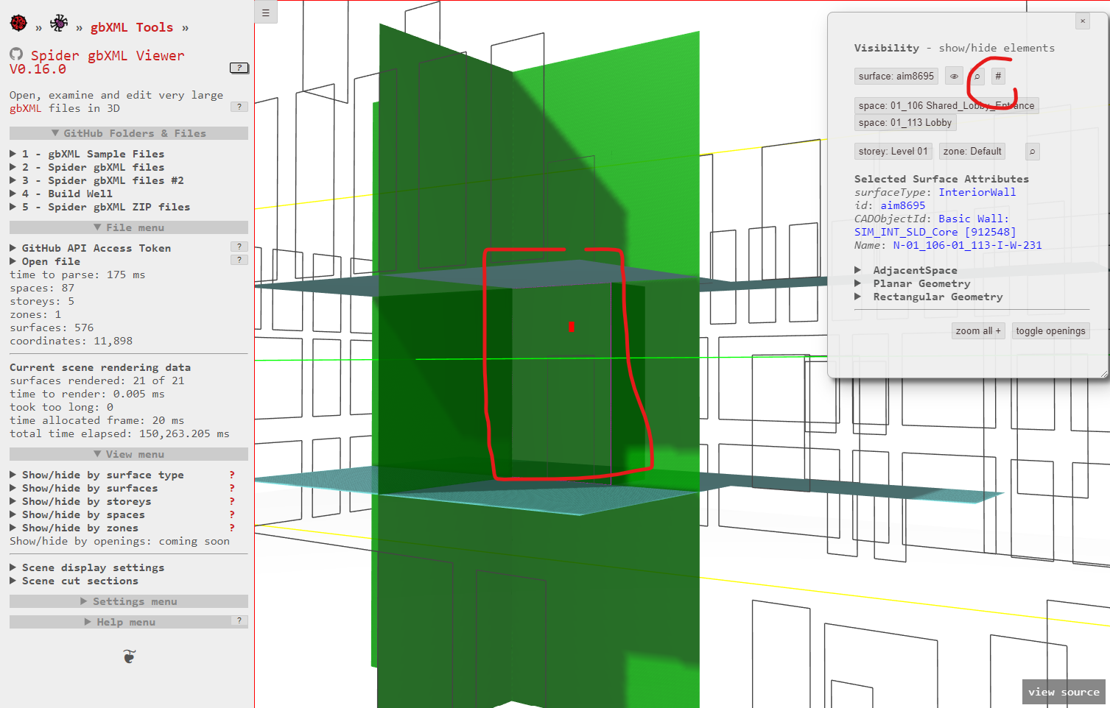
Task: Open help for Spider gbXML Viewer version title
Action: coord(239,68)
